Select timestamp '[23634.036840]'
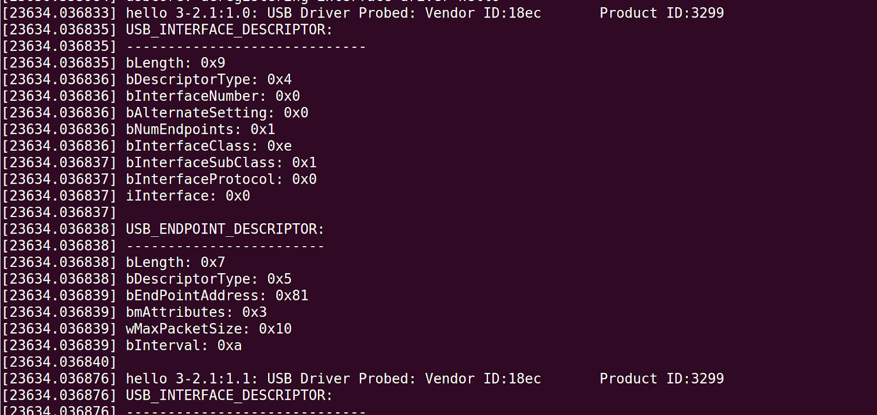Image resolution: width=877 pixels, height=415 pixels. tap(60, 362)
